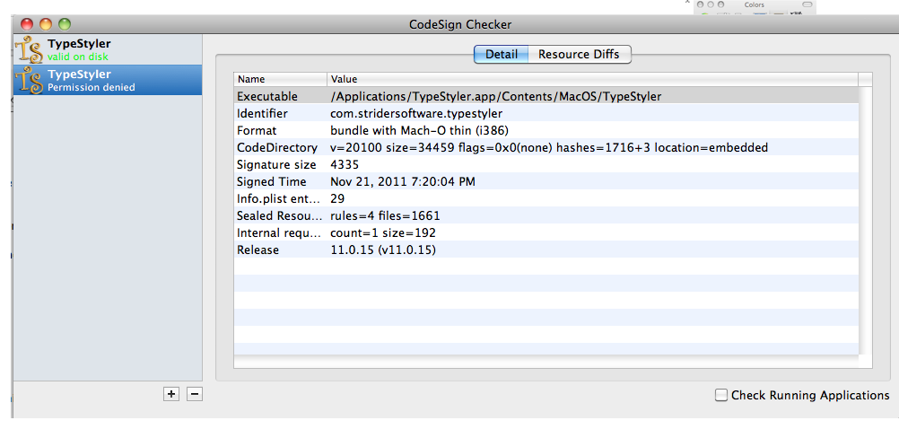Select the Info.plist entries row
Image resolution: width=899 pixels, height=438 pixels.
(x=546, y=199)
